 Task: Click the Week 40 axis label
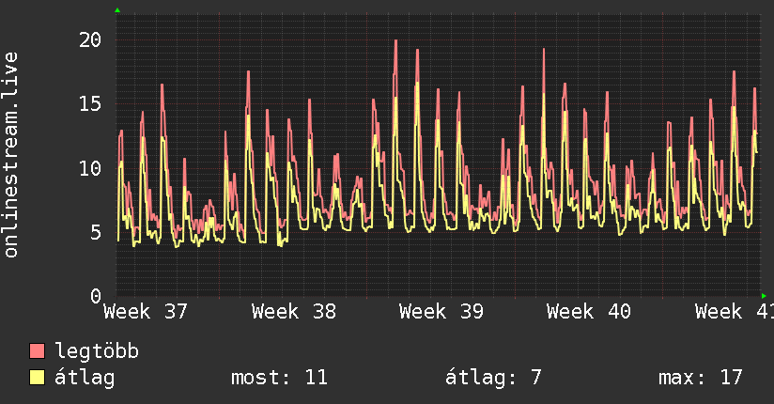click(x=589, y=312)
